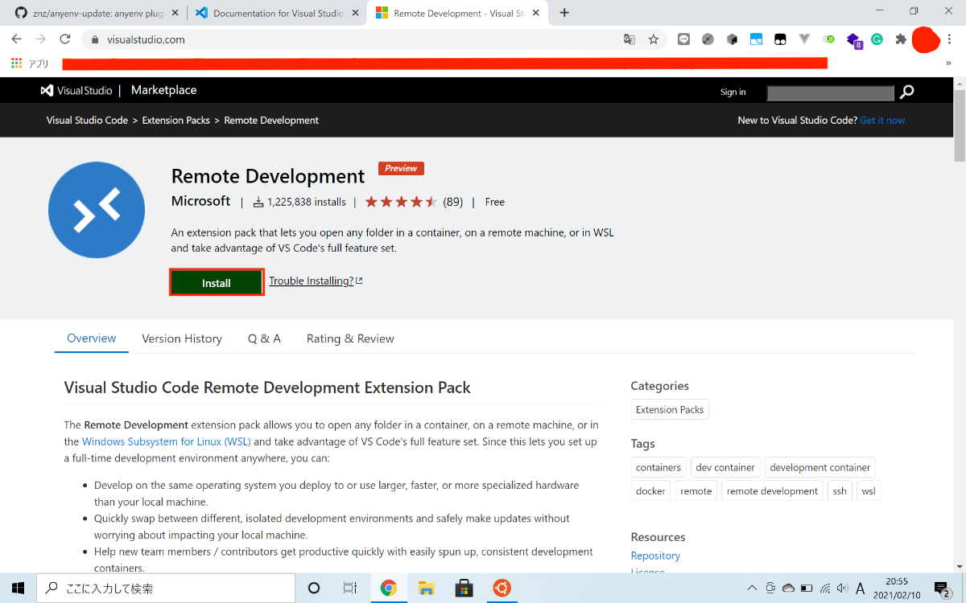
Task: Click the volume icon in system tray
Action: tap(841, 588)
